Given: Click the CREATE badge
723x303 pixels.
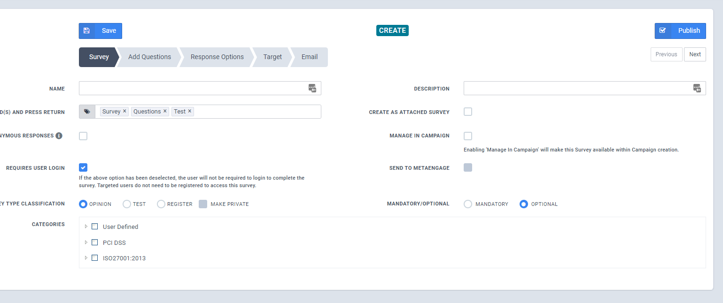Looking at the screenshot, I should 392,30.
